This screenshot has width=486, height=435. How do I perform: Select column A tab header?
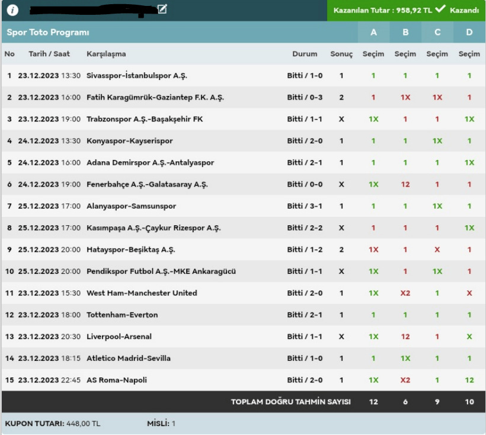point(373,32)
